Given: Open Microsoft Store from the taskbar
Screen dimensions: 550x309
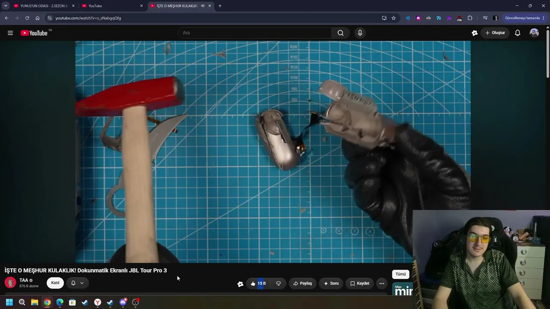Looking at the screenshot, I should point(72,303).
